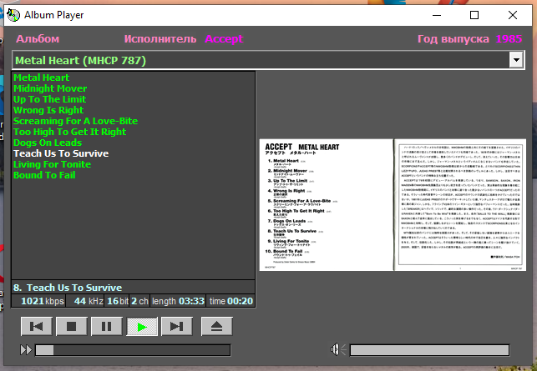Minimize the Album Player window

(437, 15)
